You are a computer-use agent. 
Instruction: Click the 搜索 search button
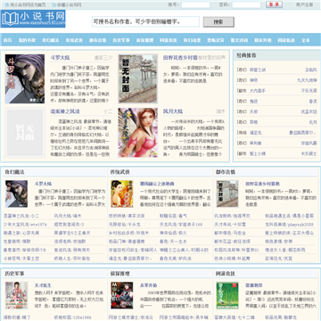[218, 21]
